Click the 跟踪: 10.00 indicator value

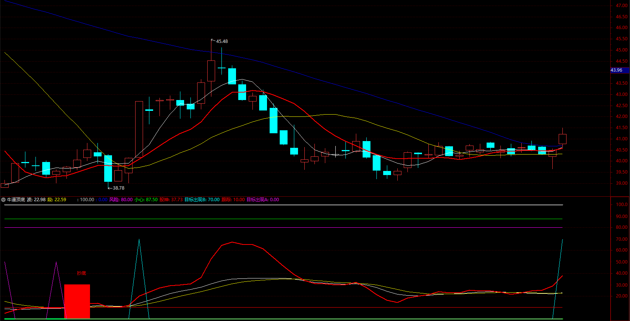pos(233,200)
